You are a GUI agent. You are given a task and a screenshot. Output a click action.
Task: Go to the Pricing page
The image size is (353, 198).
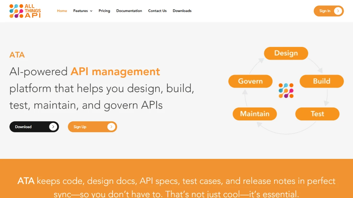point(104,11)
